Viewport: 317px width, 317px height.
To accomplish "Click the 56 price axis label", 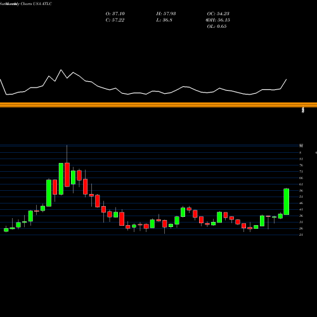I will pos(301,191).
